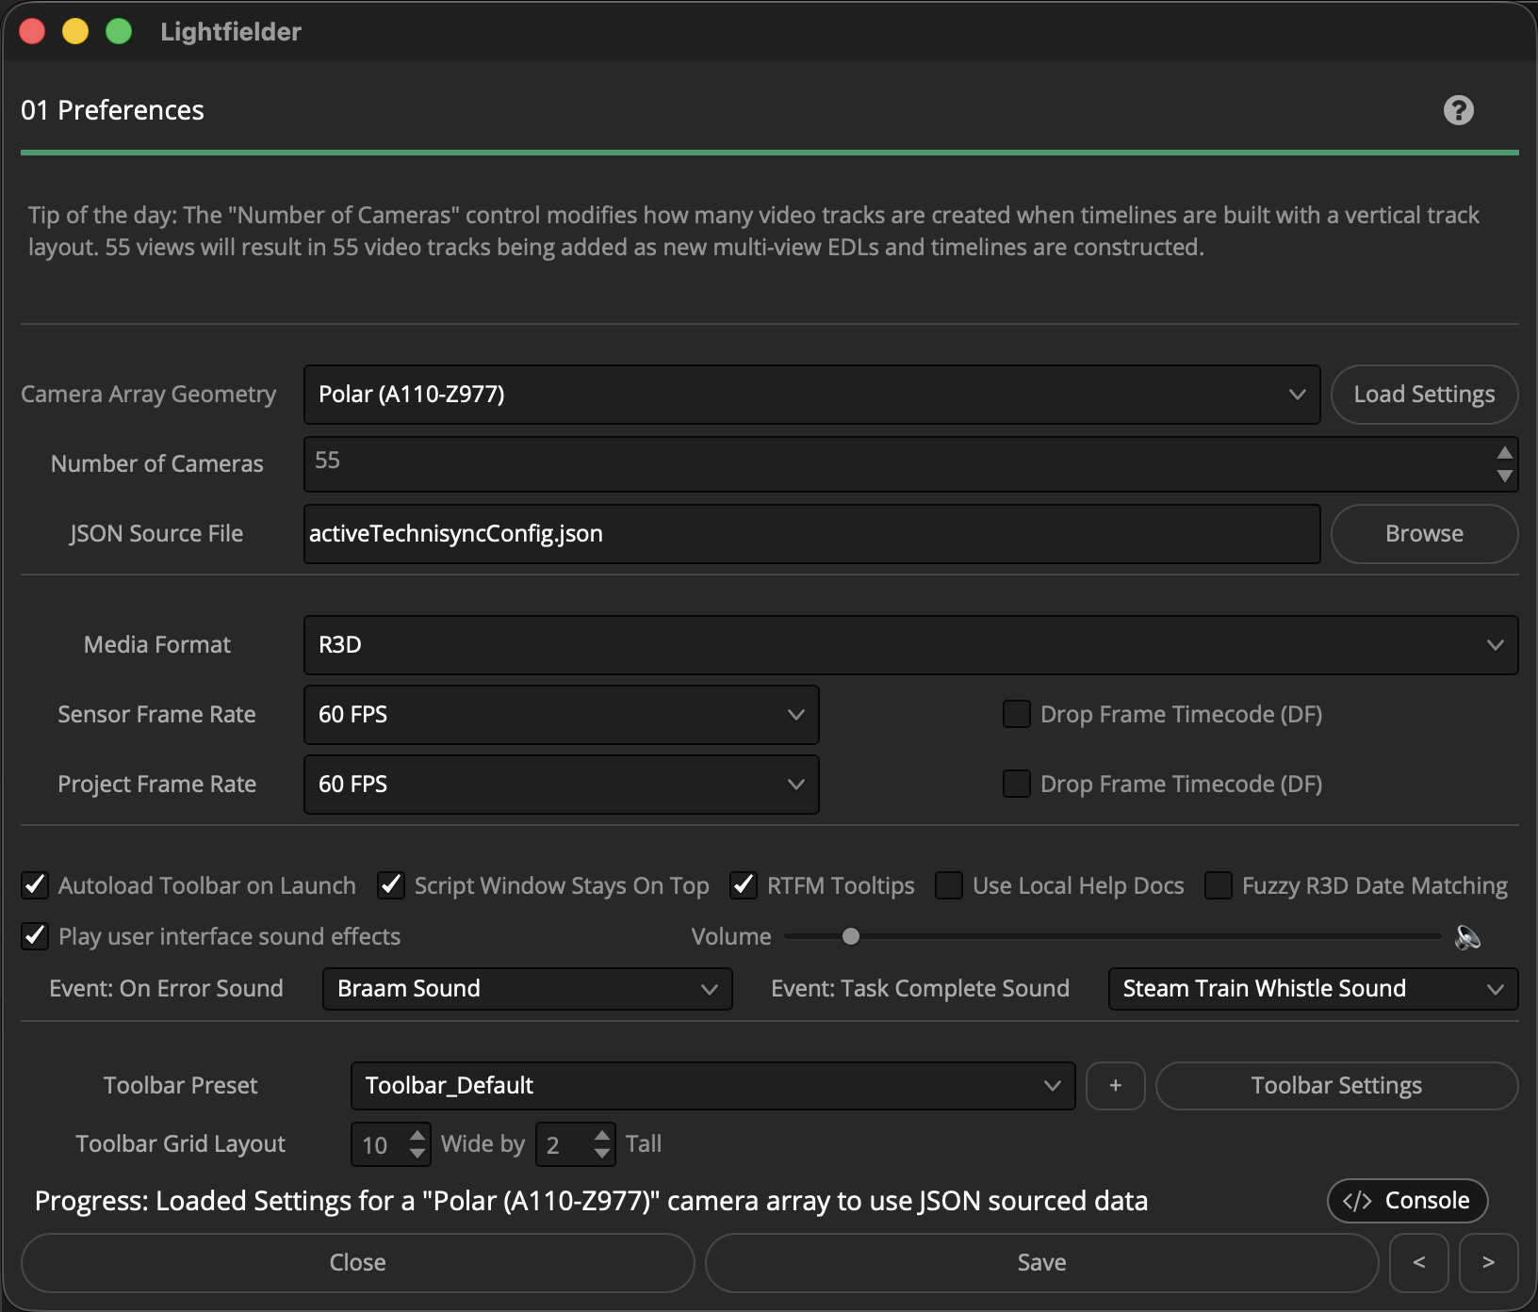Increase toolbar grid Wide value
This screenshot has height=1312, width=1538.
tap(417, 1136)
